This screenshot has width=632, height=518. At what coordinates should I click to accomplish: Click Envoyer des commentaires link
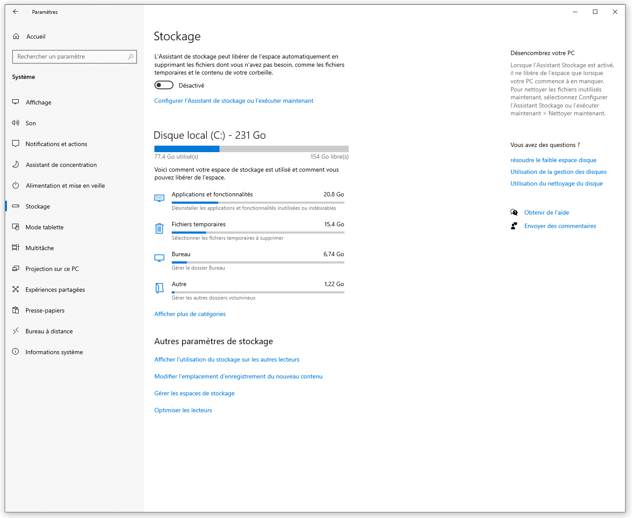[x=560, y=226]
